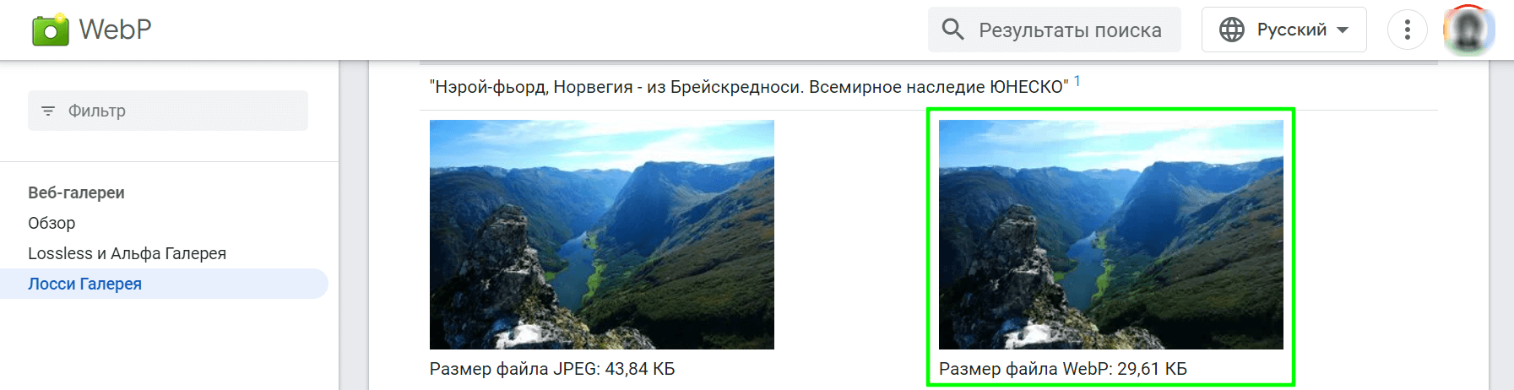Image resolution: width=1514 pixels, height=390 pixels.
Task: Click the search magnifier icon
Action: click(952, 30)
